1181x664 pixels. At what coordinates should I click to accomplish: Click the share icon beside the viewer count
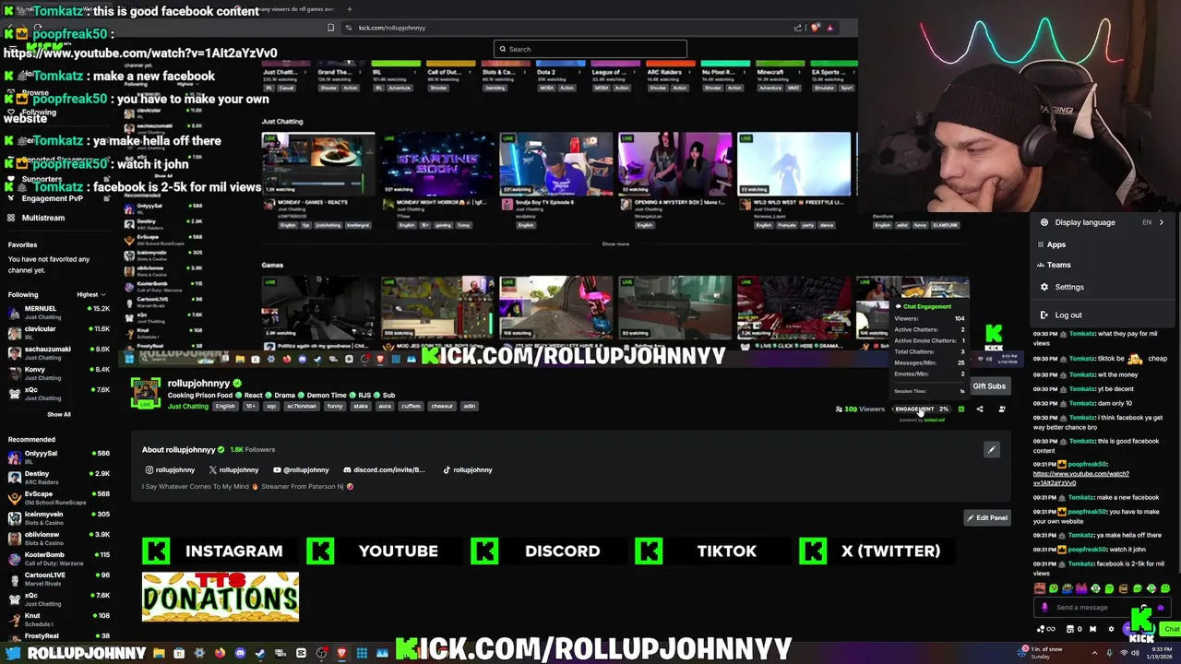[980, 409]
